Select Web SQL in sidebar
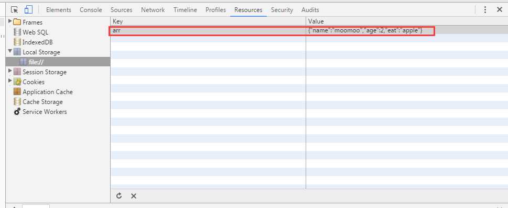This screenshot has width=508, height=208. (x=36, y=32)
